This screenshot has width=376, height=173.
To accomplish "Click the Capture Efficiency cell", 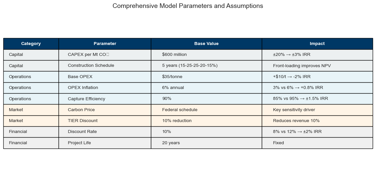I will pos(86,99).
